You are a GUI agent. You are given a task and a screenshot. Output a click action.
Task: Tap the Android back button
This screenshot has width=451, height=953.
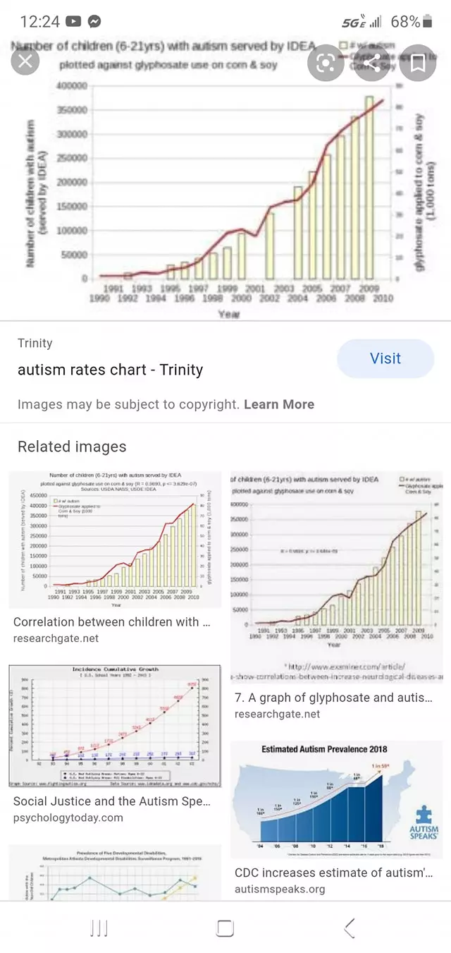pyautogui.click(x=350, y=928)
